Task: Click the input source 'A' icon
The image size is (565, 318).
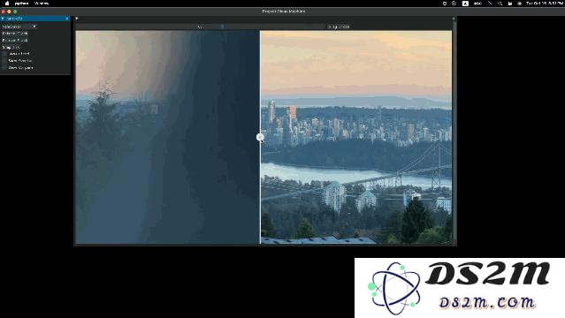Action: 466,4
